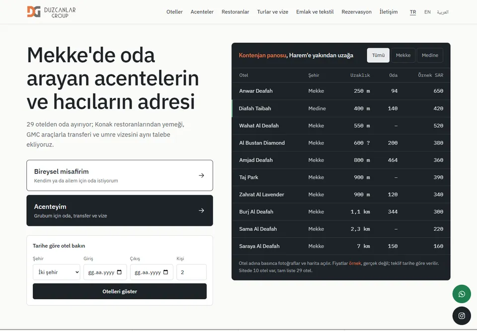Screen dimensions: 477x331
Task: Click the orange örnek word in footnote
Action: [x=355, y=263]
